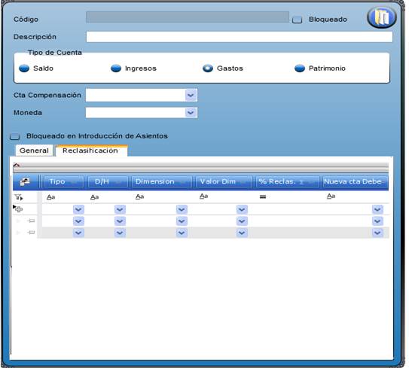
Task: Select the Gastos account type
Action: tap(208, 68)
